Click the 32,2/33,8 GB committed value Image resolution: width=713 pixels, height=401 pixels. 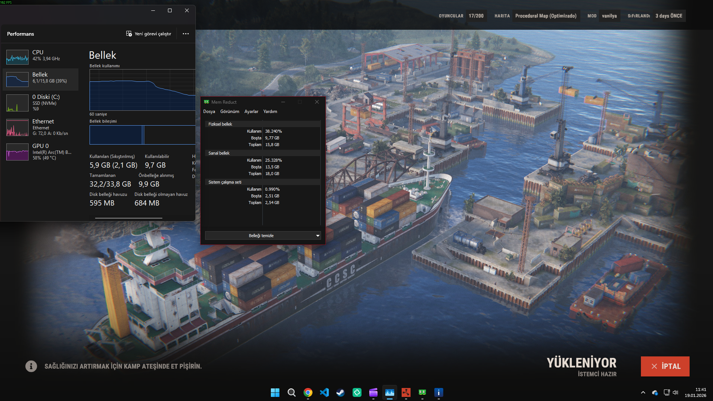coord(110,184)
